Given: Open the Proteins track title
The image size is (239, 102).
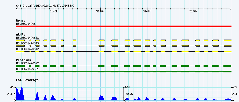Looking at the screenshot, I should click(x=23, y=60).
